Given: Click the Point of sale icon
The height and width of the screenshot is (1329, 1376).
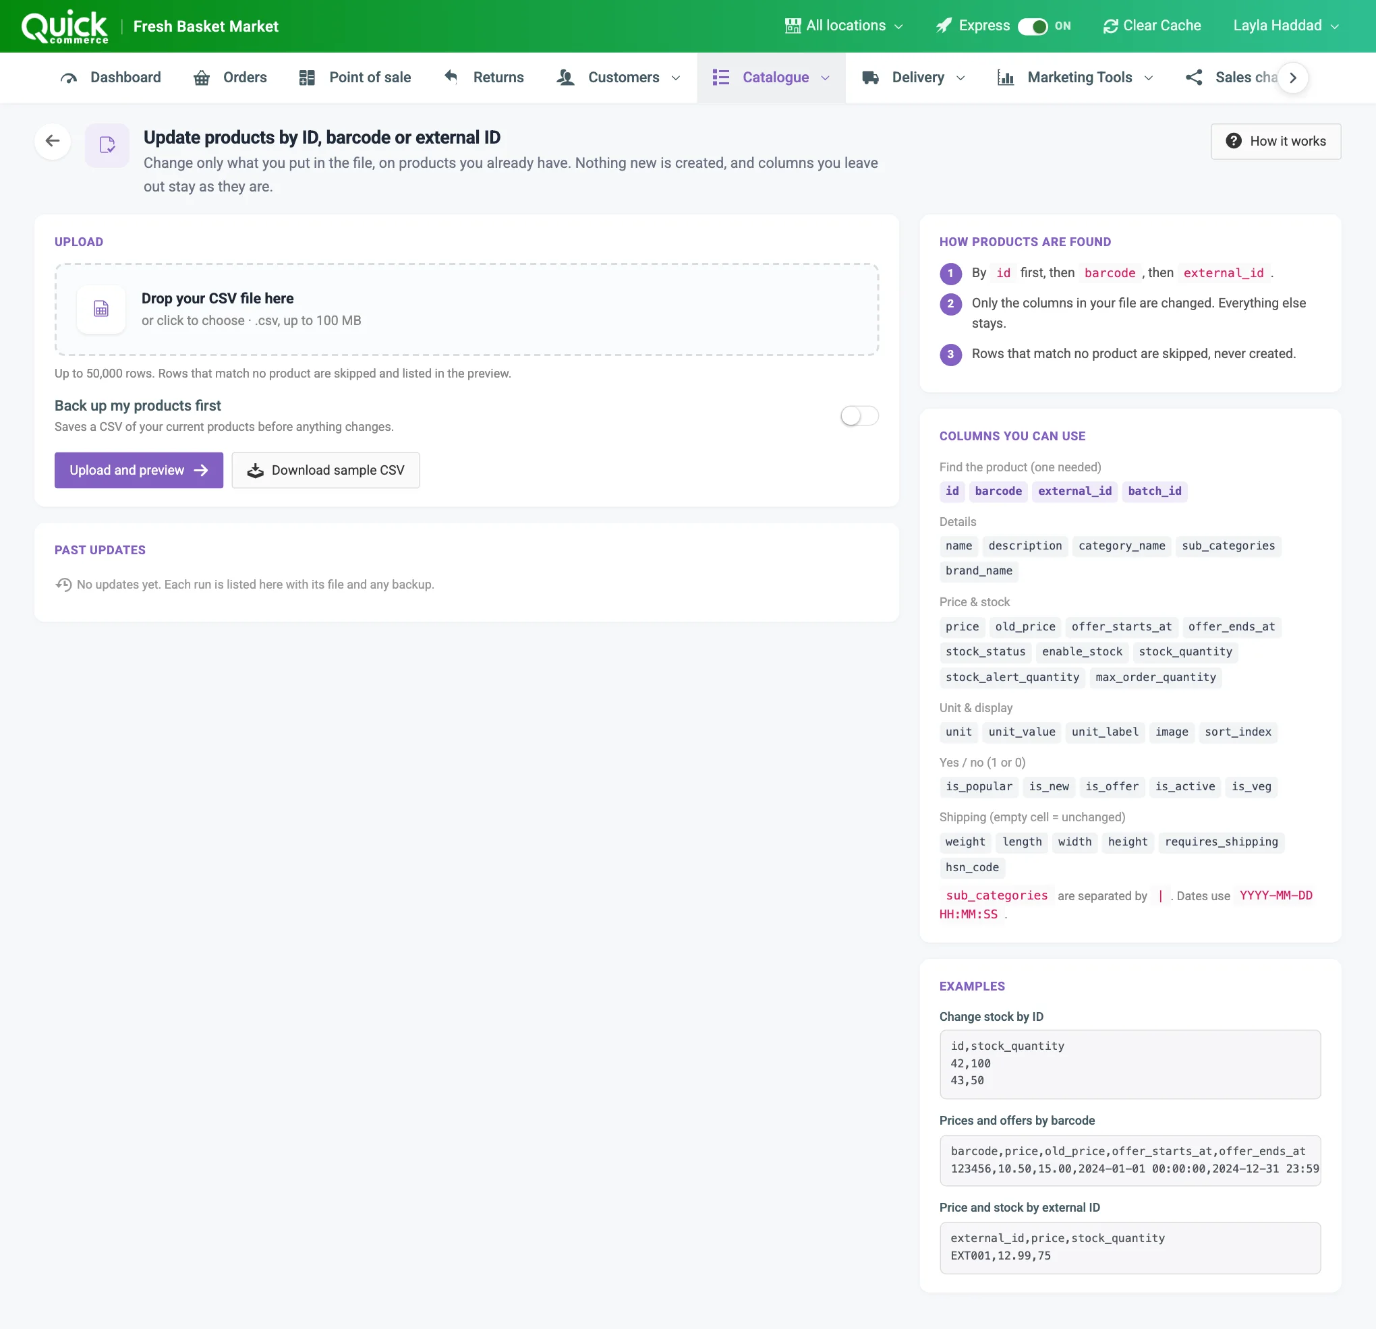Looking at the screenshot, I should (x=307, y=78).
